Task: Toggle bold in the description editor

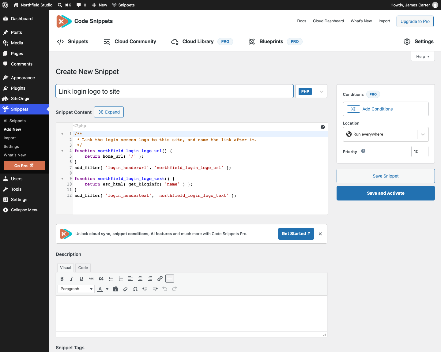Action: [x=62, y=279]
